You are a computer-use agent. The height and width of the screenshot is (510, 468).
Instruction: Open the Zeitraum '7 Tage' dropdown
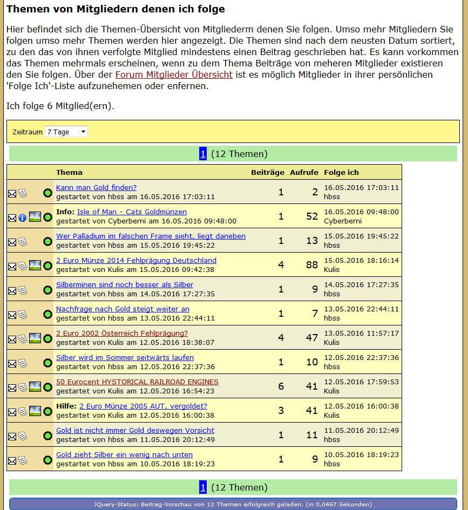point(66,132)
